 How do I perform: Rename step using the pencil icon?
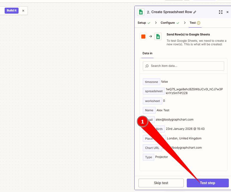[195, 12]
